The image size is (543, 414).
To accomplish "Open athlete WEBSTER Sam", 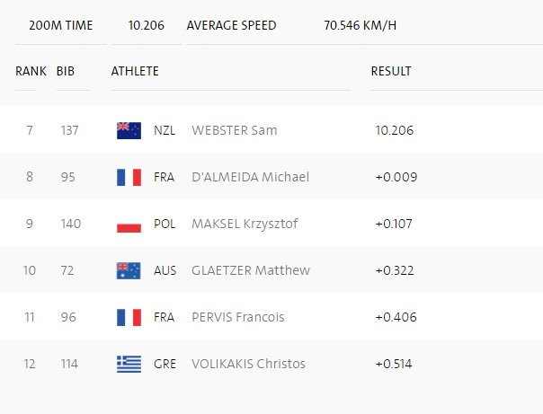I will point(235,130).
